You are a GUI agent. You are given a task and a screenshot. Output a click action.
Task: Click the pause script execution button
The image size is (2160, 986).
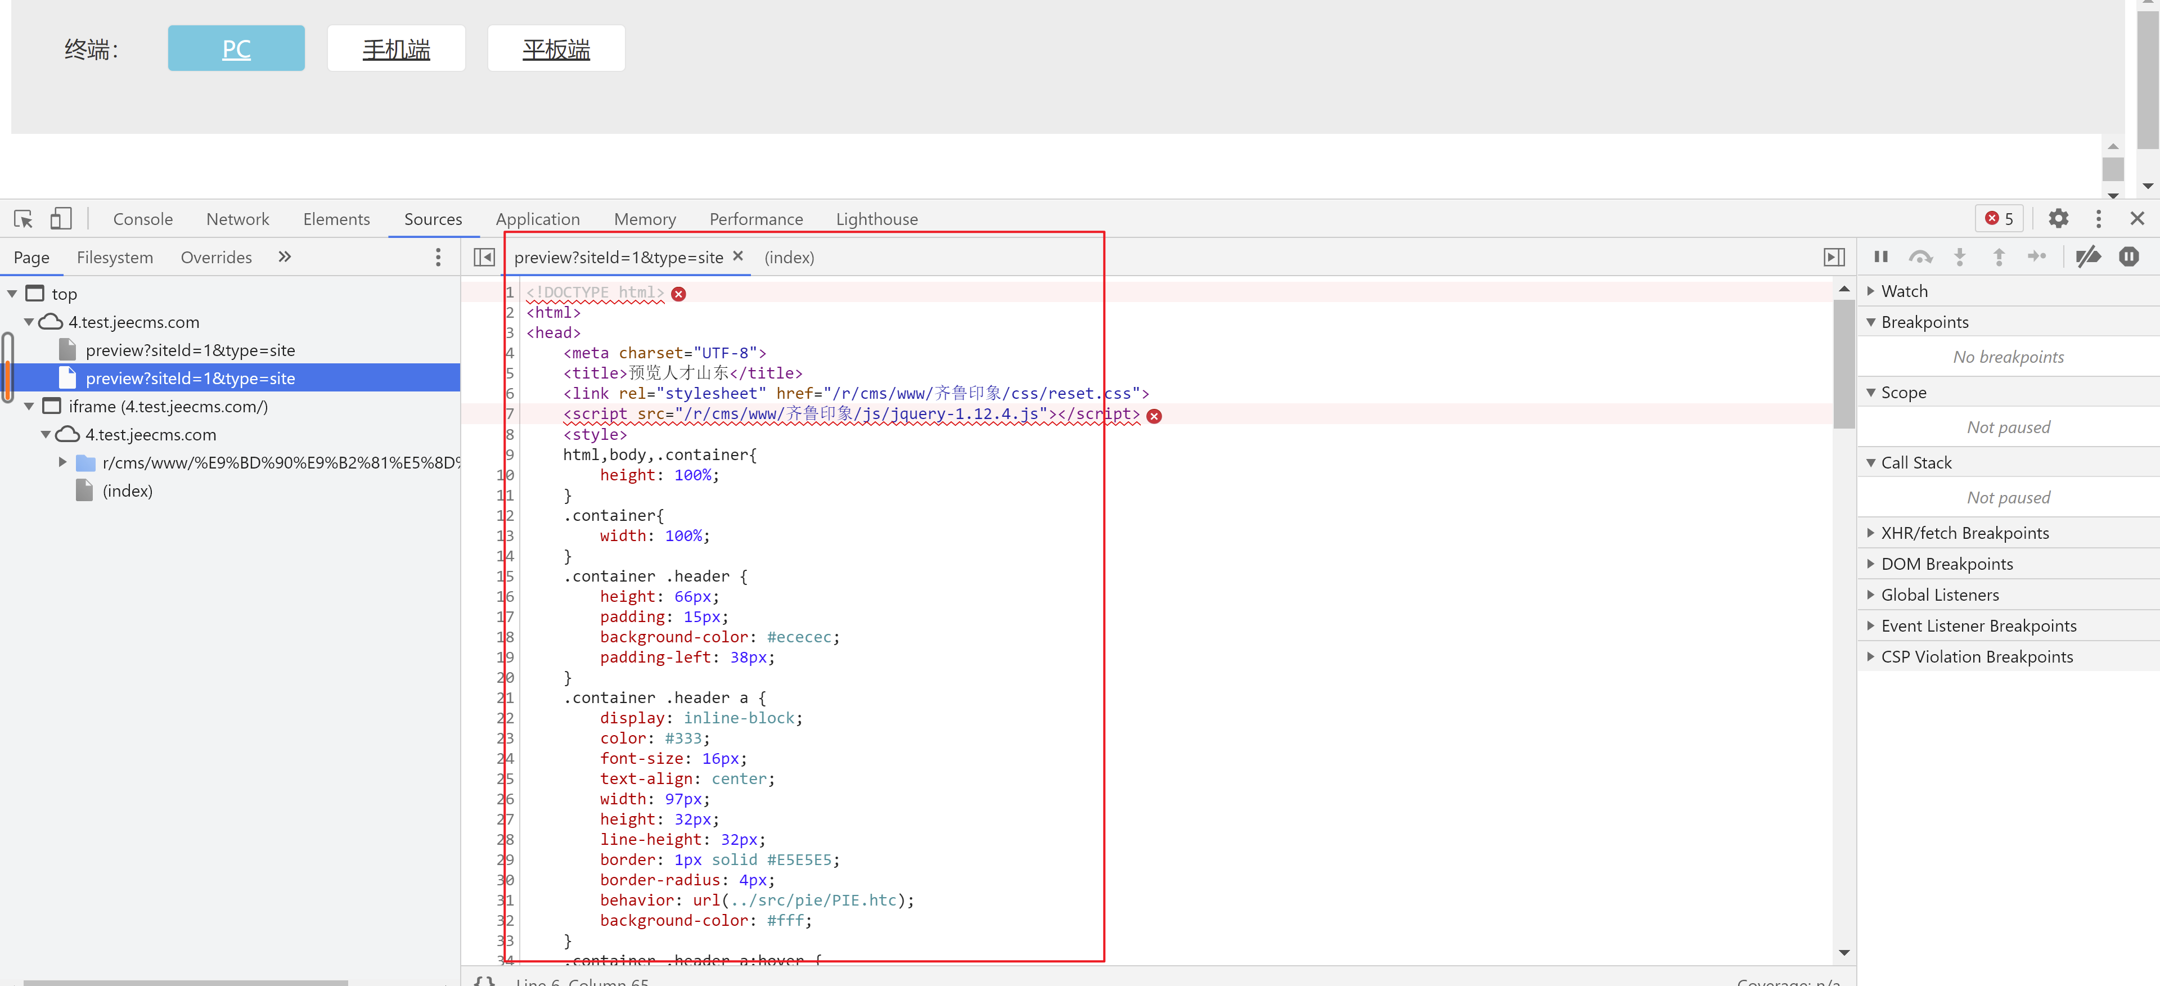(x=1881, y=256)
